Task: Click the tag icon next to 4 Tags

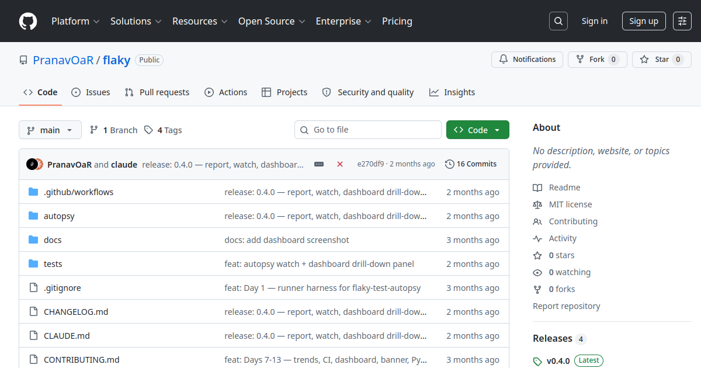Action: (x=149, y=130)
